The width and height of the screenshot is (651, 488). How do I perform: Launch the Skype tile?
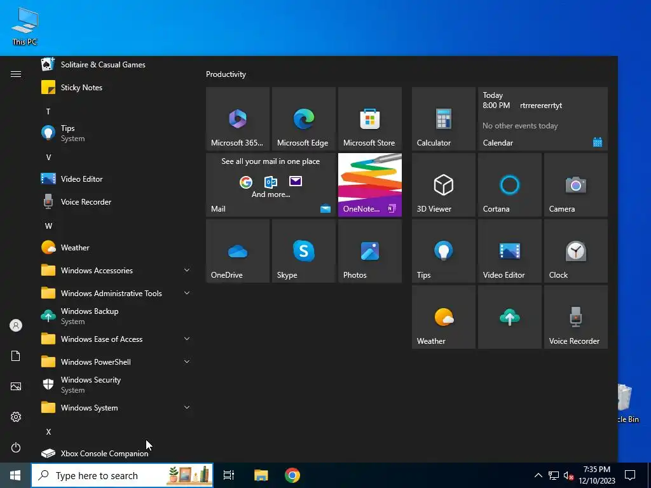303,250
